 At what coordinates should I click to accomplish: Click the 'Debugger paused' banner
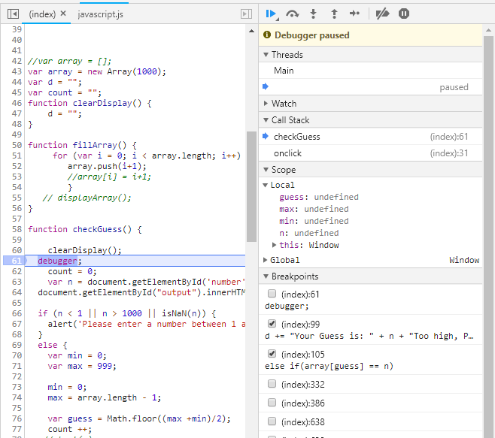370,35
